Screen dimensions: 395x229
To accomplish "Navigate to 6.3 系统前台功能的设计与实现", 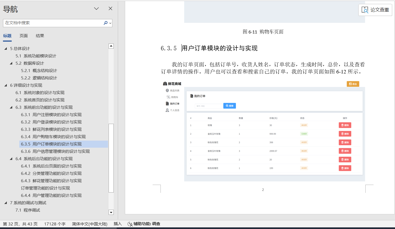I will (x=44, y=107).
